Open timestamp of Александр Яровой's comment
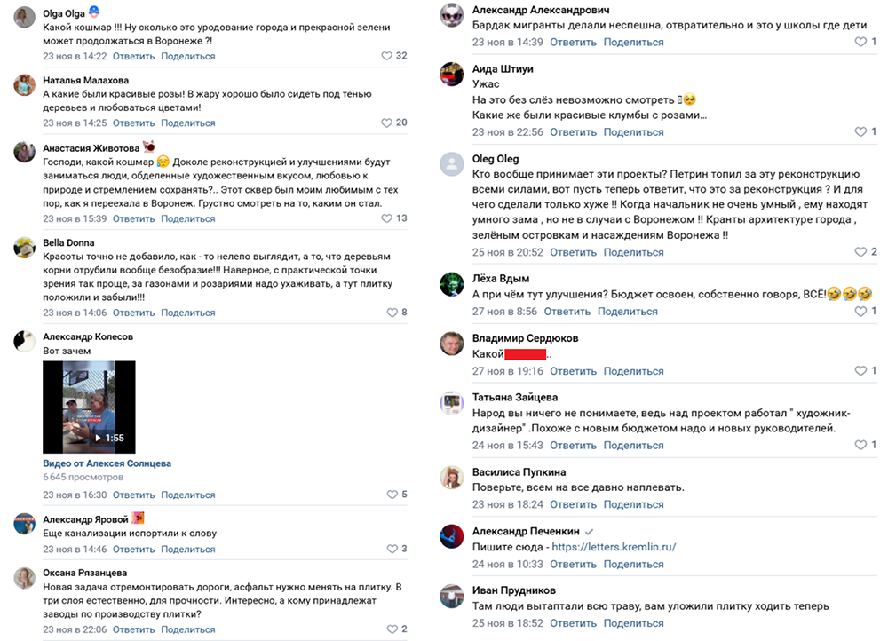 tap(75, 549)
